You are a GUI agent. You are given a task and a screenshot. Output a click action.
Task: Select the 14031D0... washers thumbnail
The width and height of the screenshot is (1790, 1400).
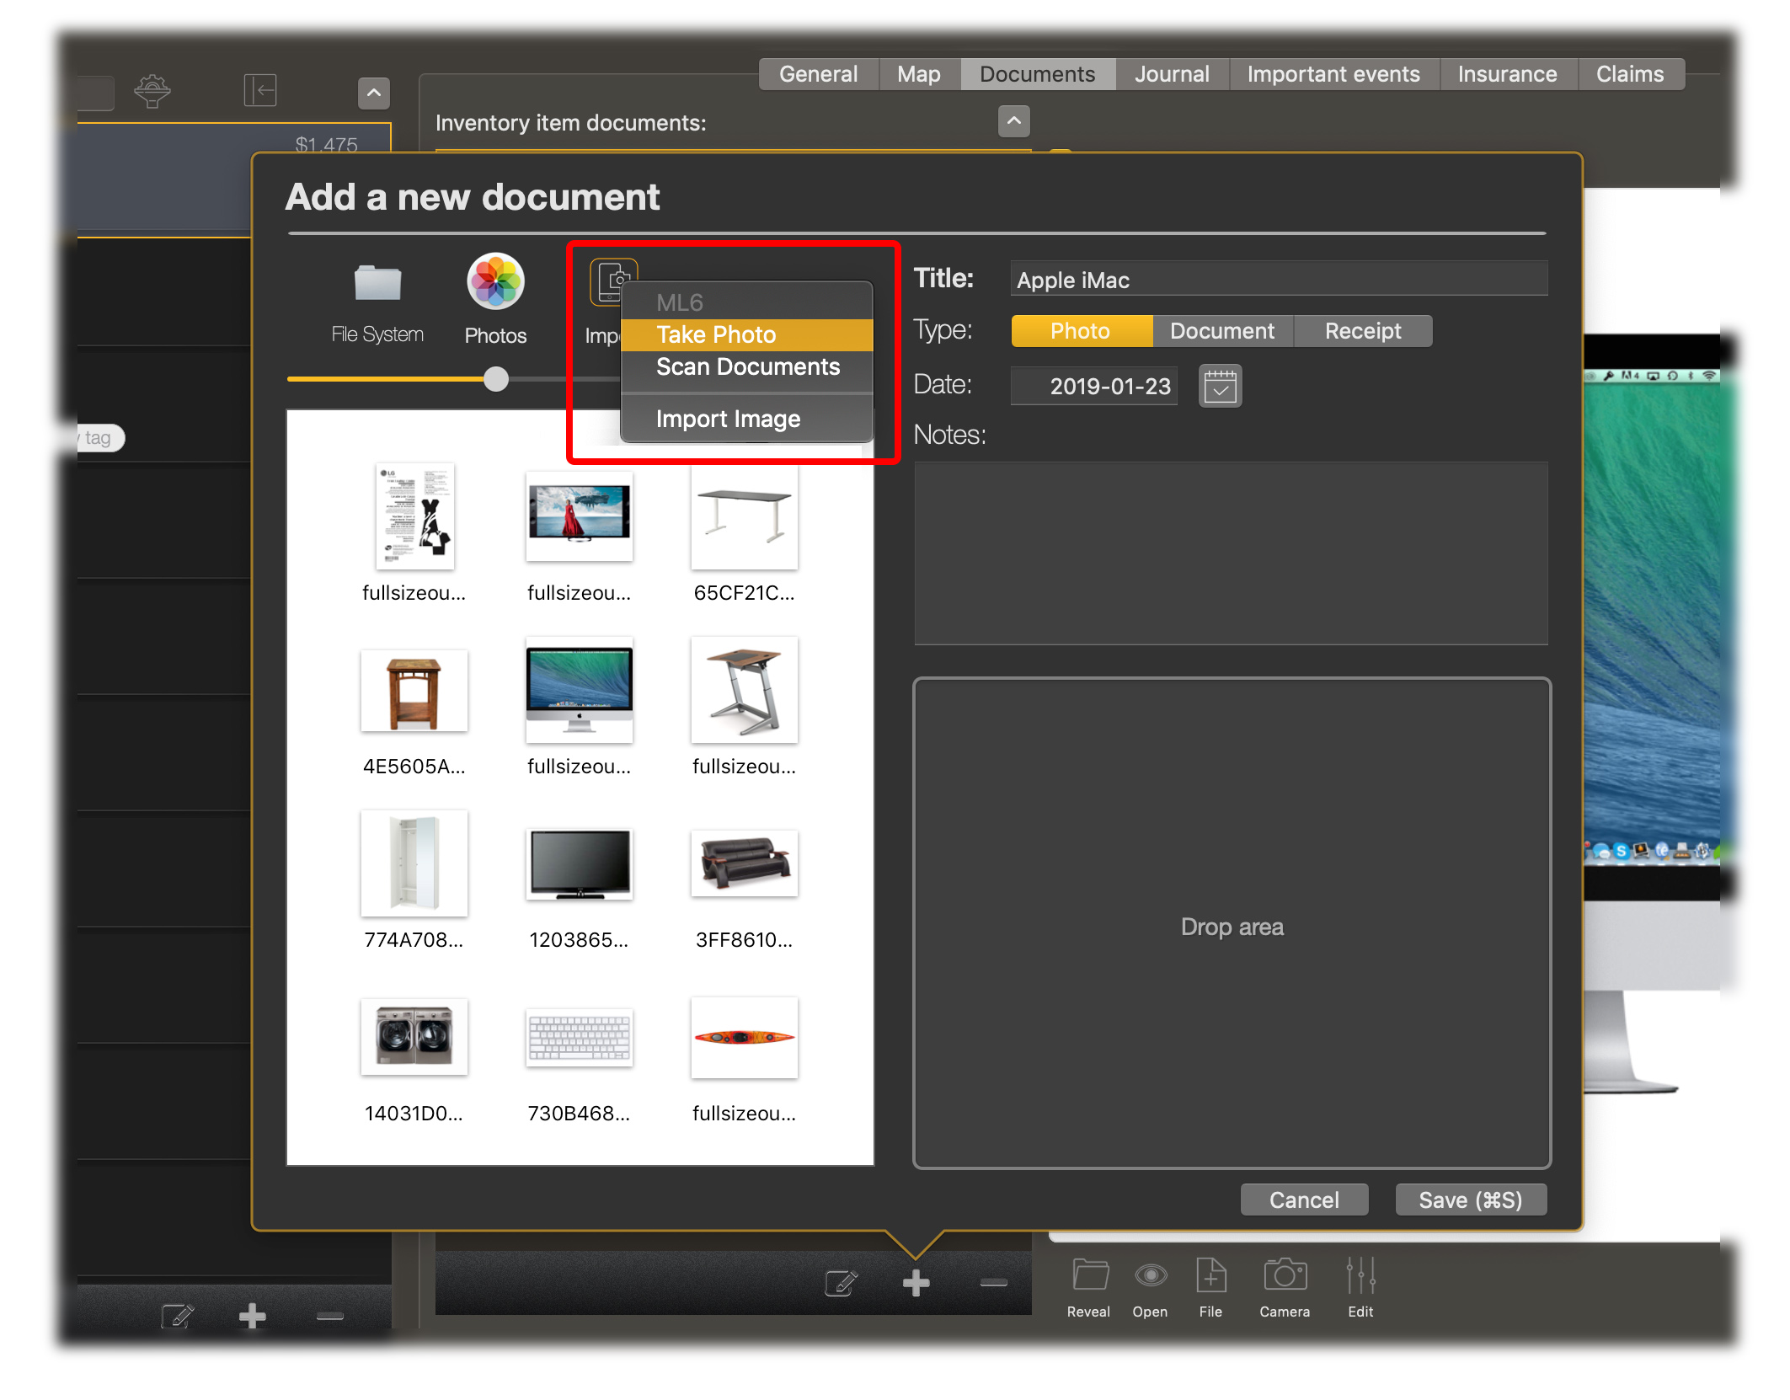click(x=414, y=1037)
